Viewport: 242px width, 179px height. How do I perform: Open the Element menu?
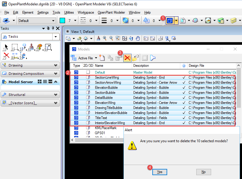(x=28, y=12)
